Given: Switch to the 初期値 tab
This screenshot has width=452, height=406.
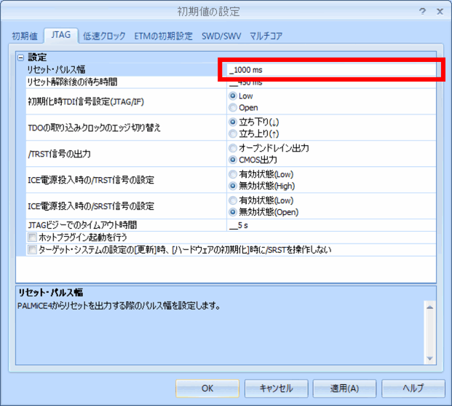Looking at the screenshot, I should point(24,36).
